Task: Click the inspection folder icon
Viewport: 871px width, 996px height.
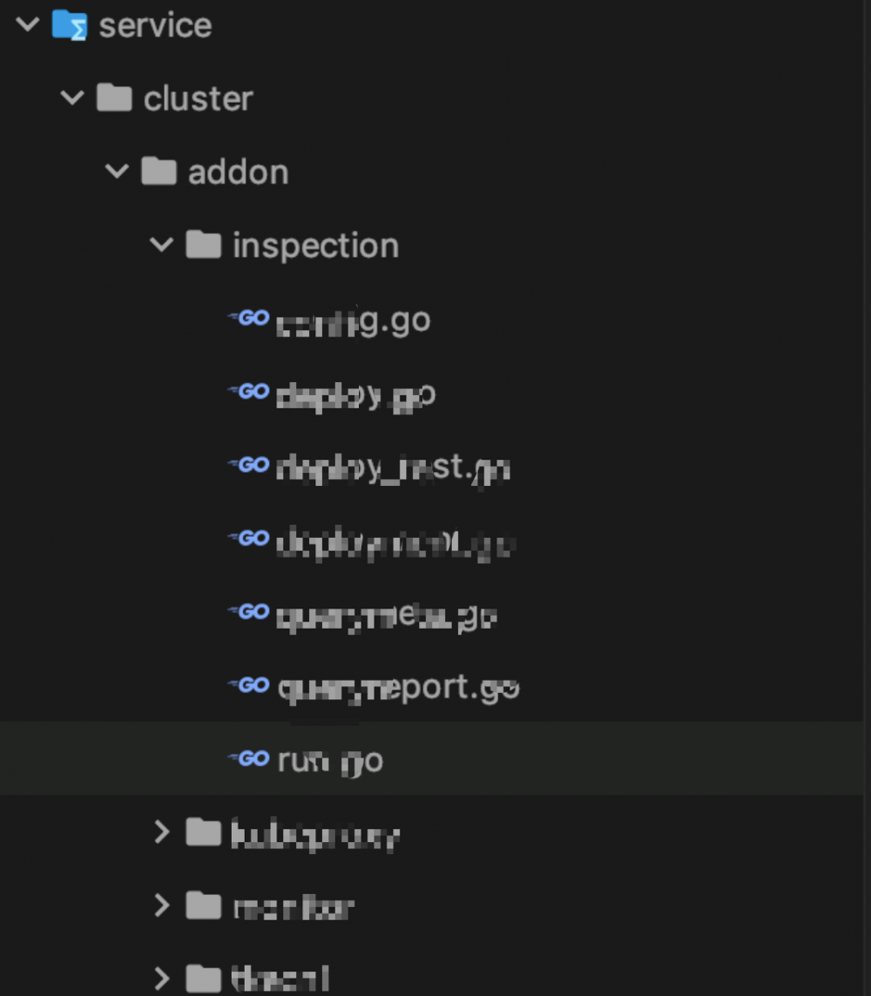Action: pos(203,245)
